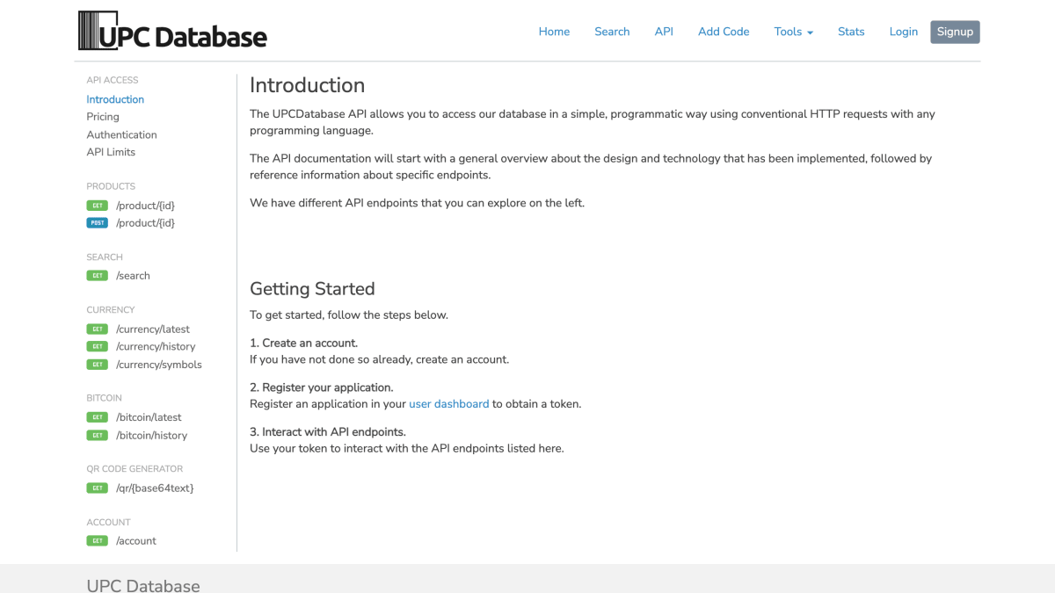Viewport: 1055px width, 593px height.
Task: Open Authentication section link
Action: coord(121,134)
